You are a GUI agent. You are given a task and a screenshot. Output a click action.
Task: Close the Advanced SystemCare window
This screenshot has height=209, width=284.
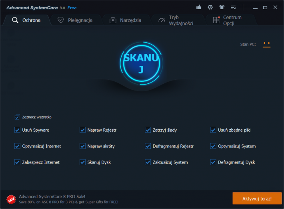pyautogui.click(x=275, y=7)
